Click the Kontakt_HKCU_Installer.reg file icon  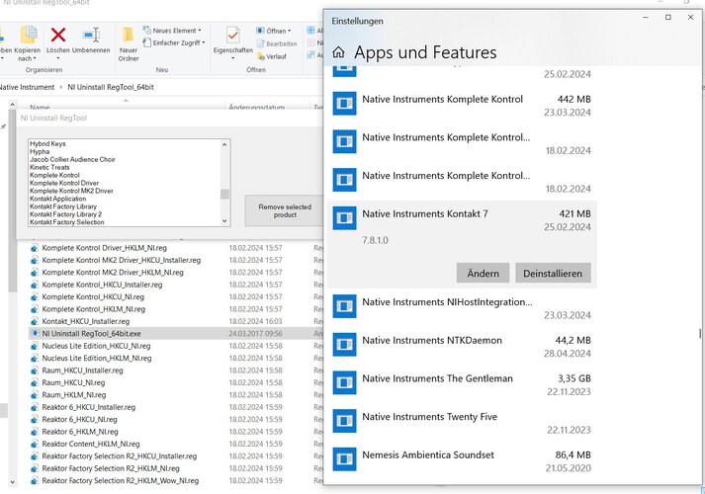[35, 321]
